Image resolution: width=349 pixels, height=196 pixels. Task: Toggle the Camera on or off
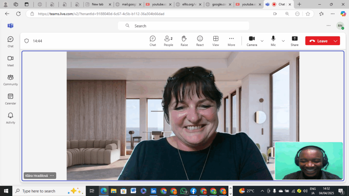click(x=252, y=41)
